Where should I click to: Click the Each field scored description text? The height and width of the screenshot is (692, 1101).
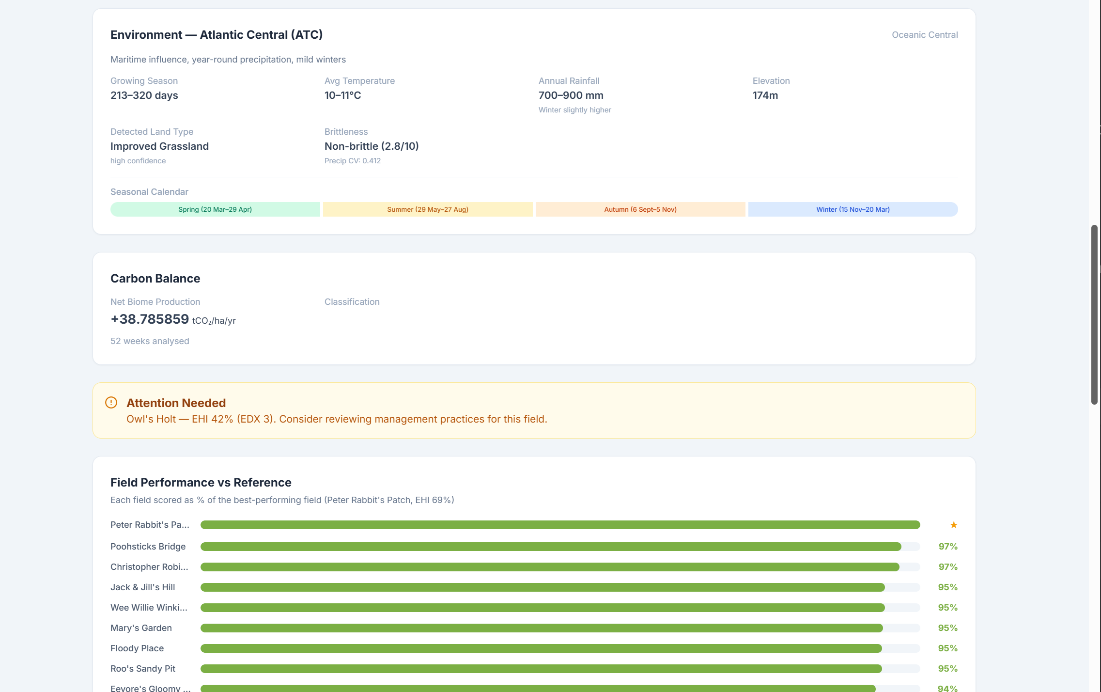pos(282,500)
